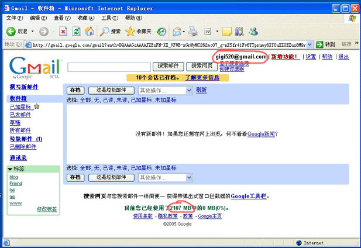Click the page icon in the address bar
Viewport: 361px width, 248px height.
tap(28, 44)
